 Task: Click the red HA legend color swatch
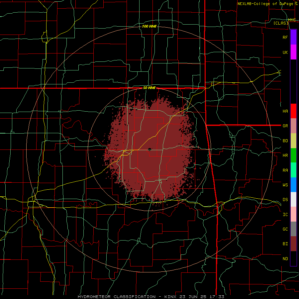pyautogui.click(x=293, y=111)
